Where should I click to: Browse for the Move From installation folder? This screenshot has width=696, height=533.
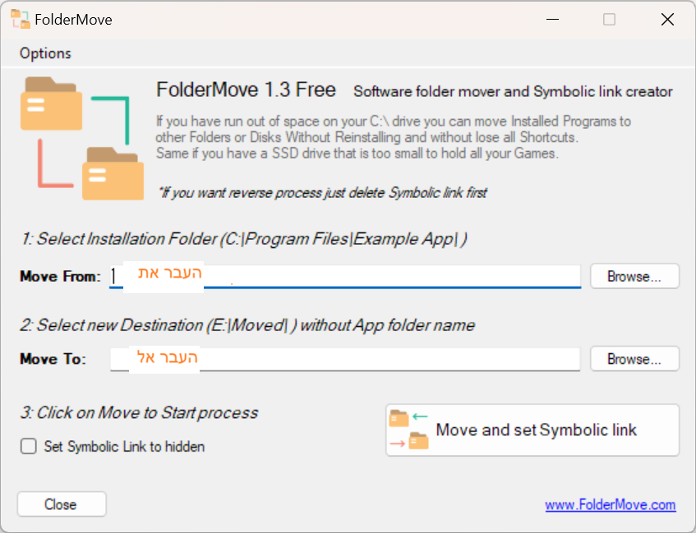(x=634, y=277)
